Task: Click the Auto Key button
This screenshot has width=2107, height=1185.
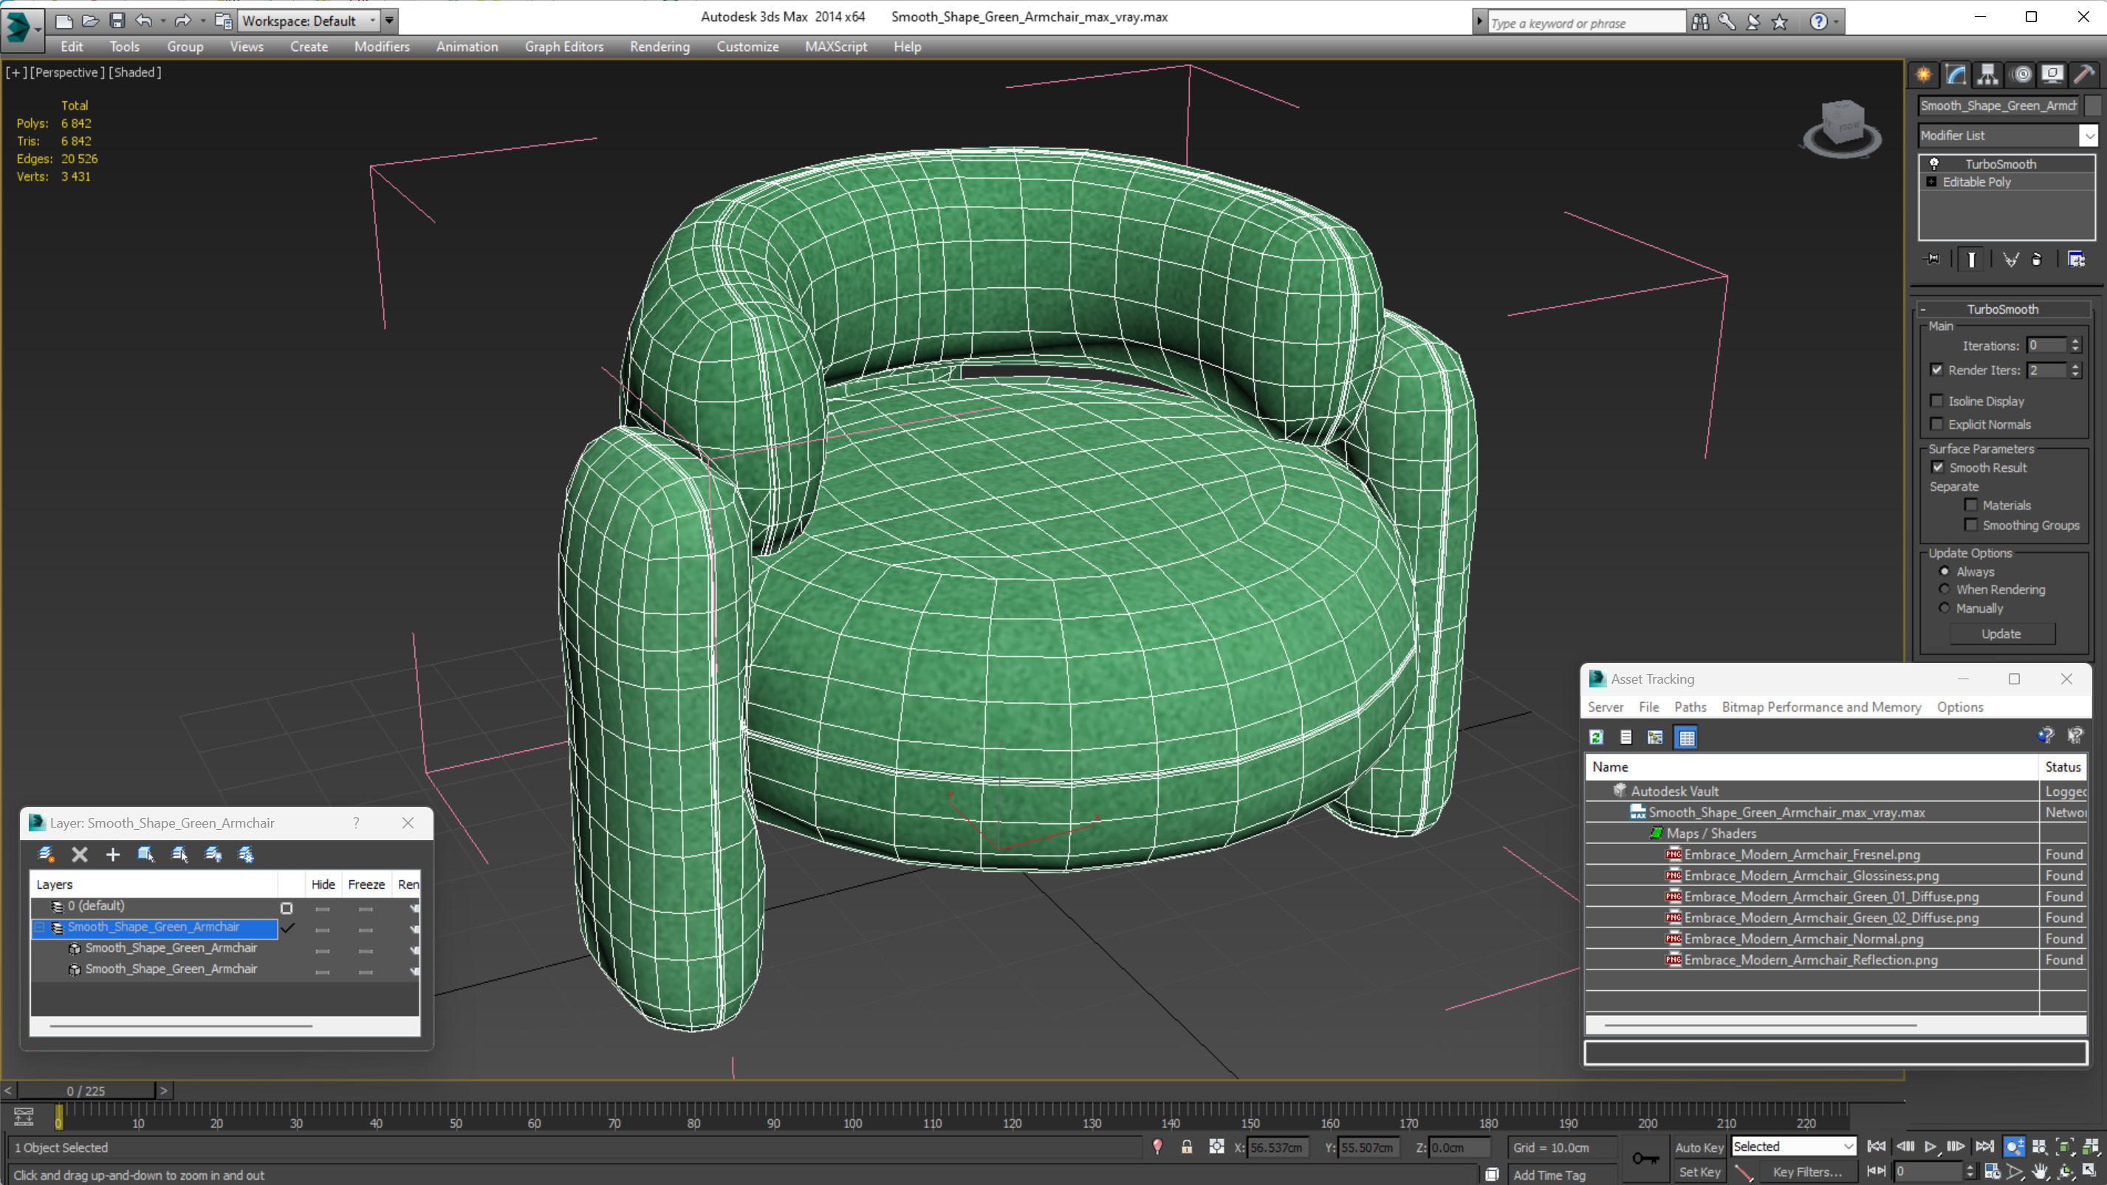Action: (1698, 1147)
